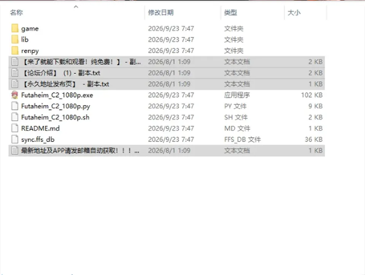Click the README.md file icon
365x275 pixels.
pyautogui.click(x=15, y=128)
